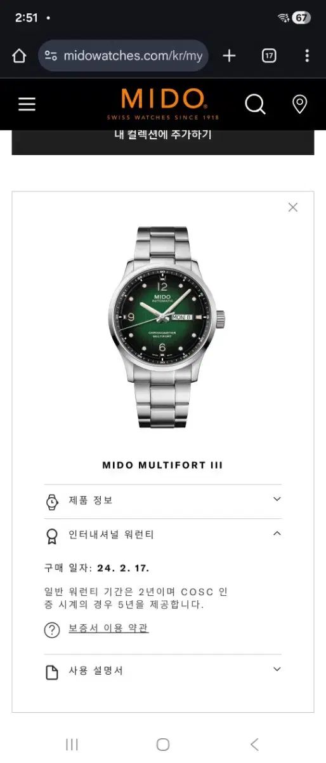Expand the 제품 정보 section
326x763 pixels.
tap(163, 501)
